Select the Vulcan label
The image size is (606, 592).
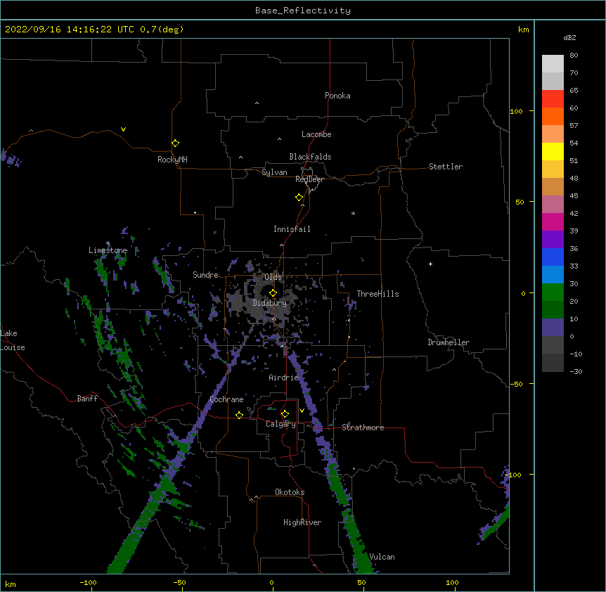click(382, 557)
